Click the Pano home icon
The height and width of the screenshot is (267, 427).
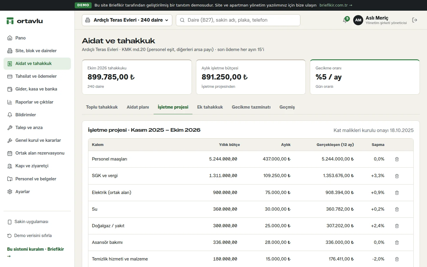click(10, 38)
